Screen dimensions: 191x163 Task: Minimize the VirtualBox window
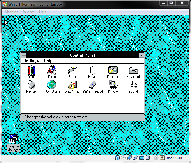[163, 3]
